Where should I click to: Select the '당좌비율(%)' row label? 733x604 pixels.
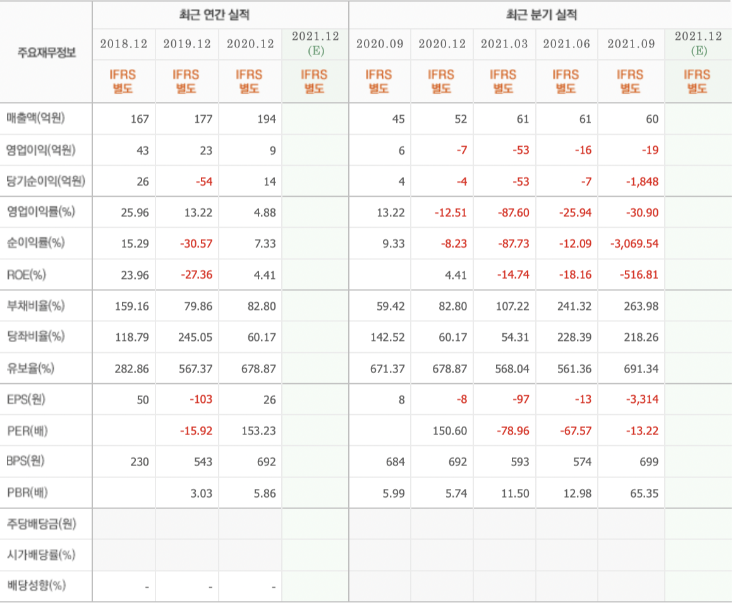35,336
